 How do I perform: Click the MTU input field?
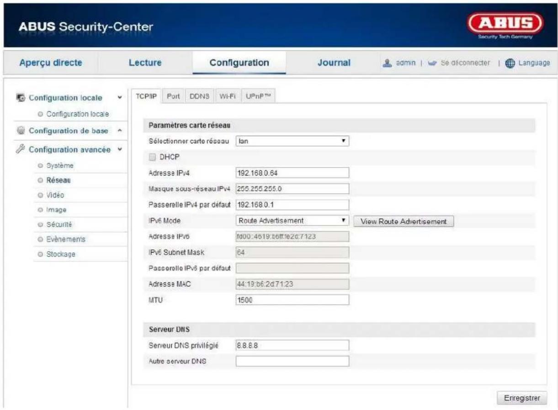[292, 300]
